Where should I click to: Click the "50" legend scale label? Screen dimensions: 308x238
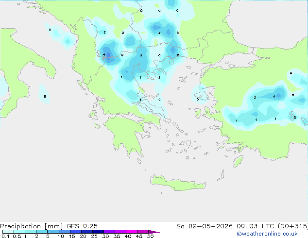click(x=151, y=236)
